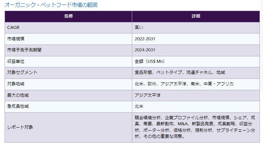
Task: Select the 指標 column header
Action: pos(68,16)
